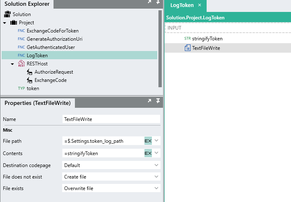Click the ExchangeCode endpoint icon
The width and height of the screenshot is (291, 202).
click(x=29, y=80)
